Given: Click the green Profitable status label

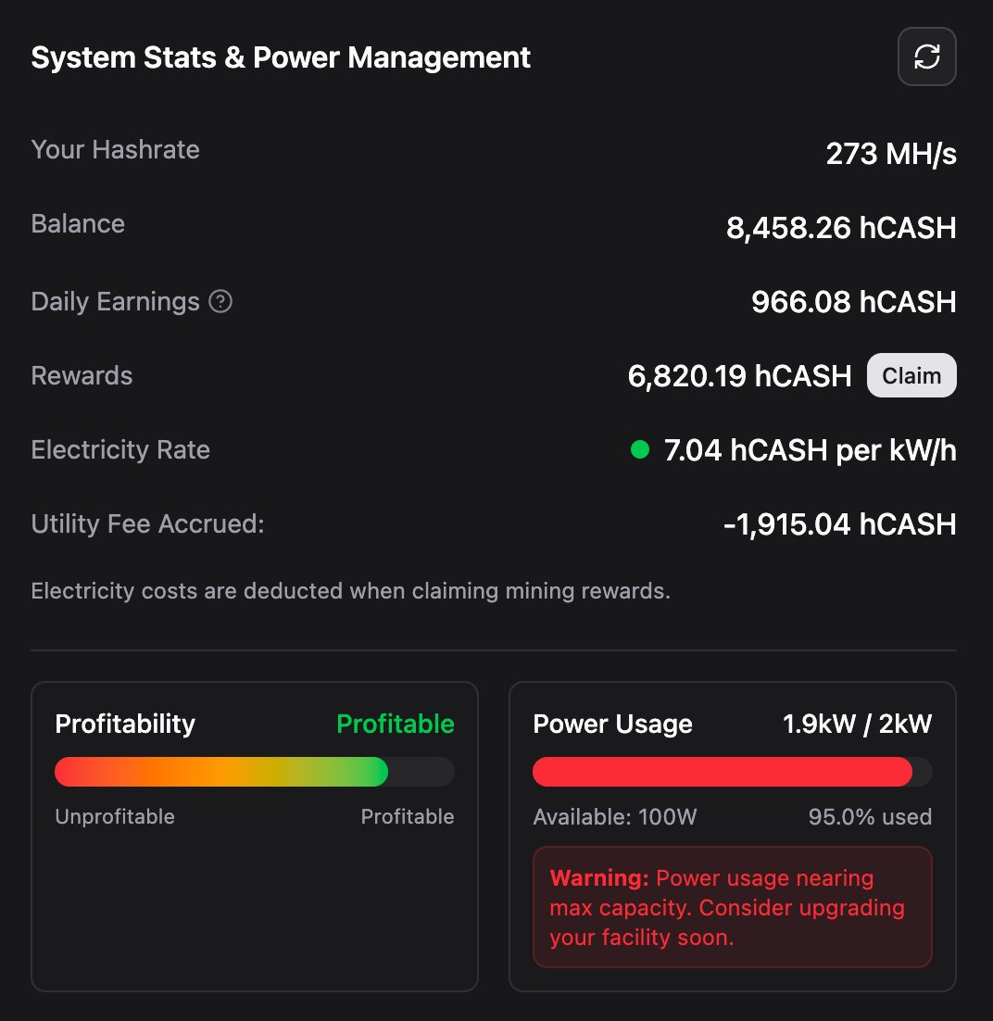Looking at the screenshot, I should click(x=396, y=725).
